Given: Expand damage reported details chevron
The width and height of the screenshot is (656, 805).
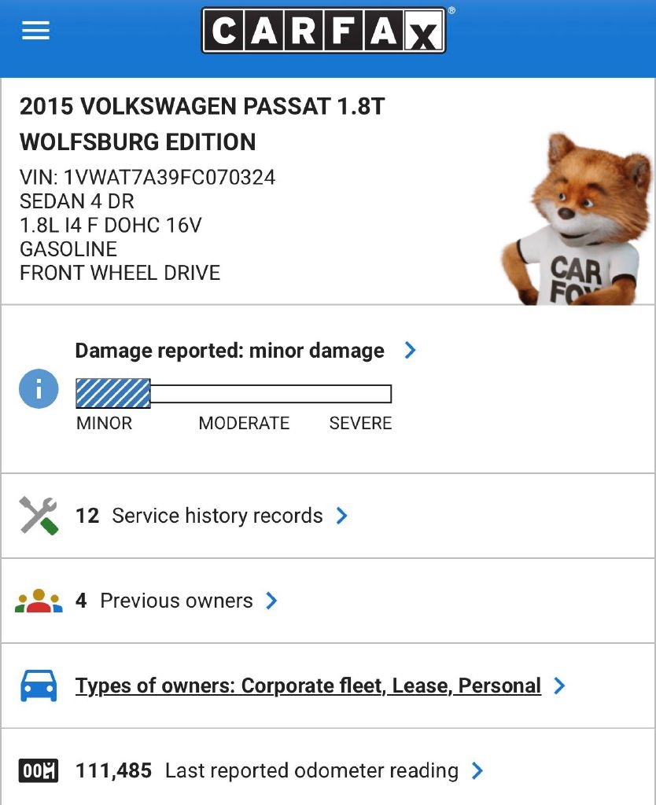Looking at the screenshot, I should [410, 351].
